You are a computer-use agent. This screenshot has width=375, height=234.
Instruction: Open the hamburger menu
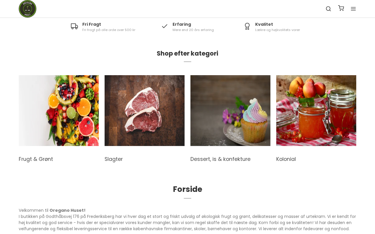tap(353, 9)
